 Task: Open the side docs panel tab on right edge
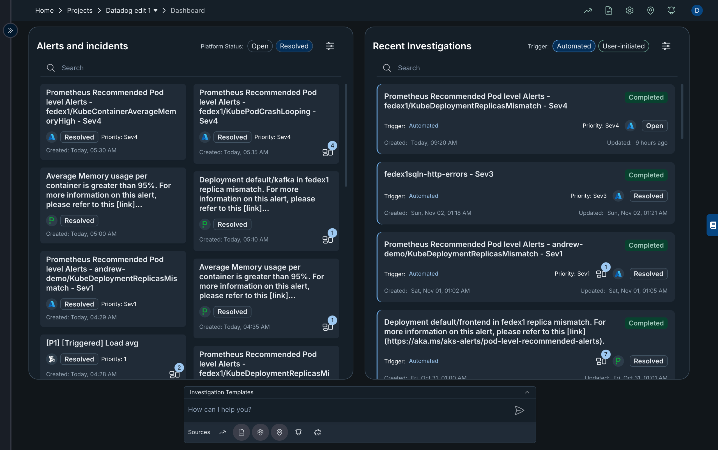click(x=713, y=225)
